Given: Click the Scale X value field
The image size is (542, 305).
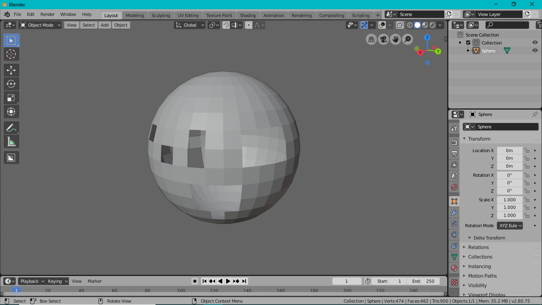Looking at the screenshot, I should (510, 200).
